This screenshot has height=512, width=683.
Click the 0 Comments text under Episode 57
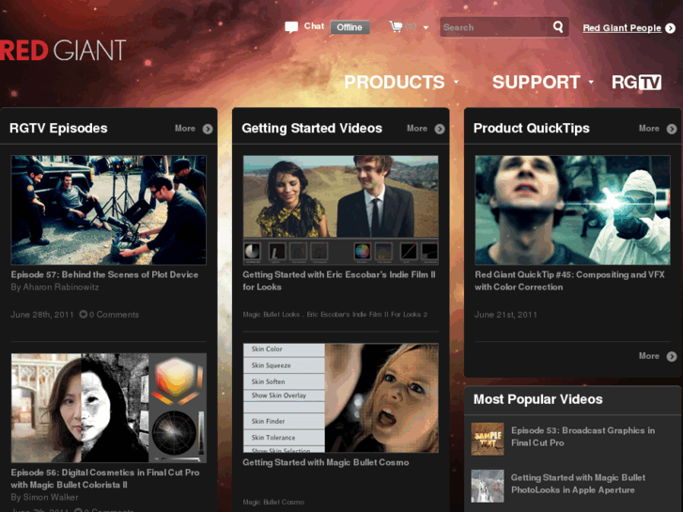[114, 315]
